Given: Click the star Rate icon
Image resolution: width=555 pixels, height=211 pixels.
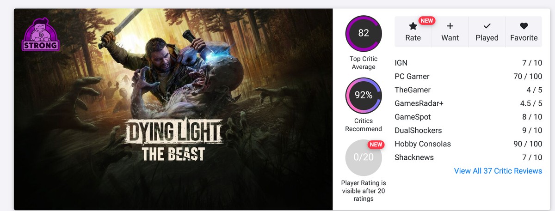Looking at the screenshot, I should pyautogui.click(x=413, y=27).
